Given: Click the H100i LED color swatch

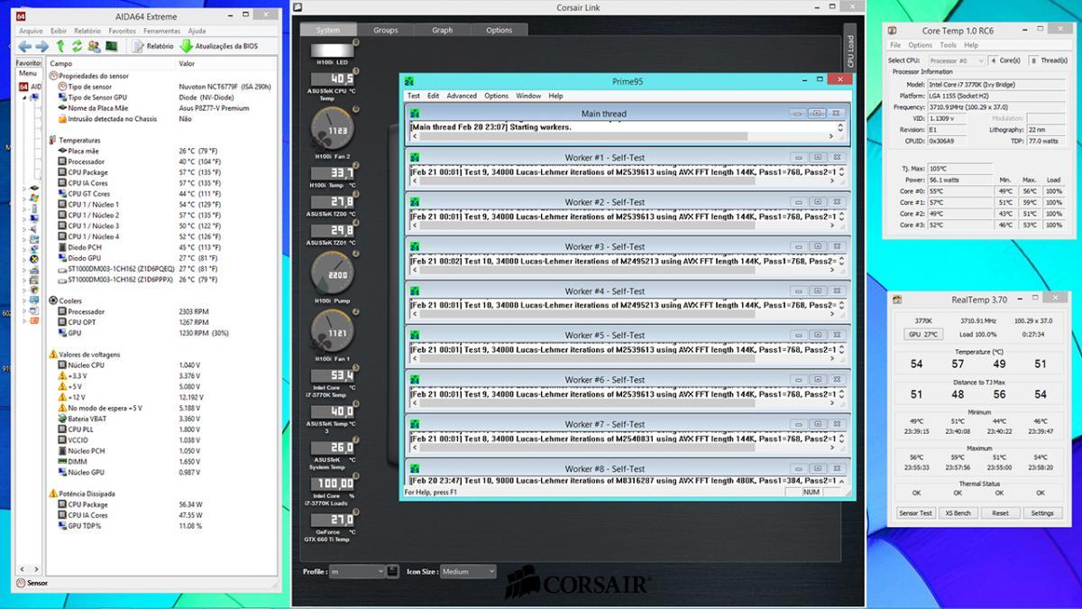Looking at the screenshot, I should pos(333,50).
